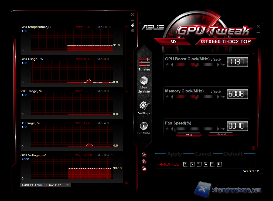Click Memory Clock Min decrement arrow

172,97
